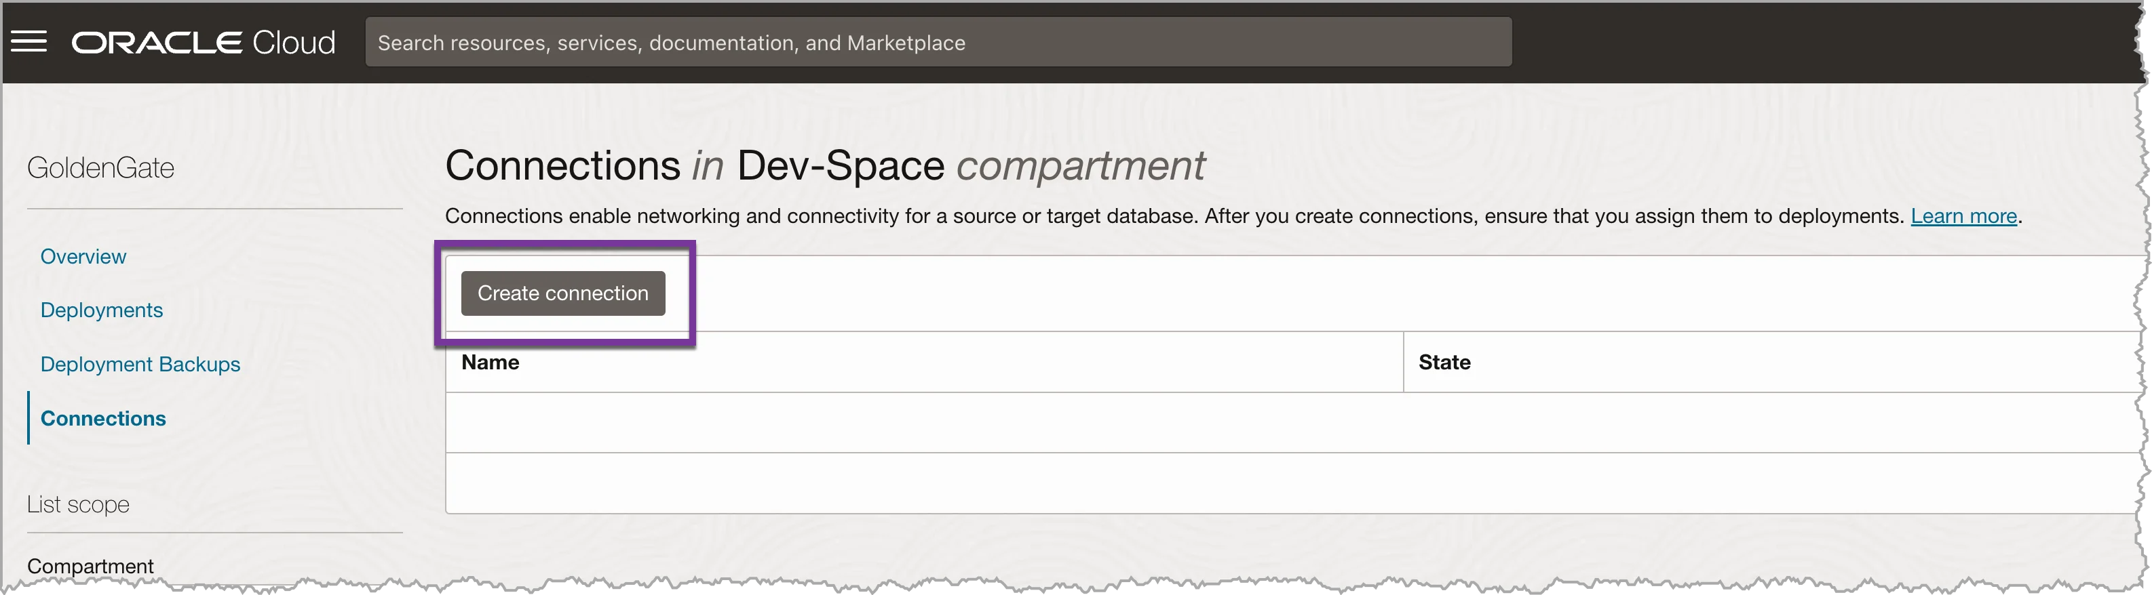
Task: Open the Learn more link
Action: tap(1964, 216)
